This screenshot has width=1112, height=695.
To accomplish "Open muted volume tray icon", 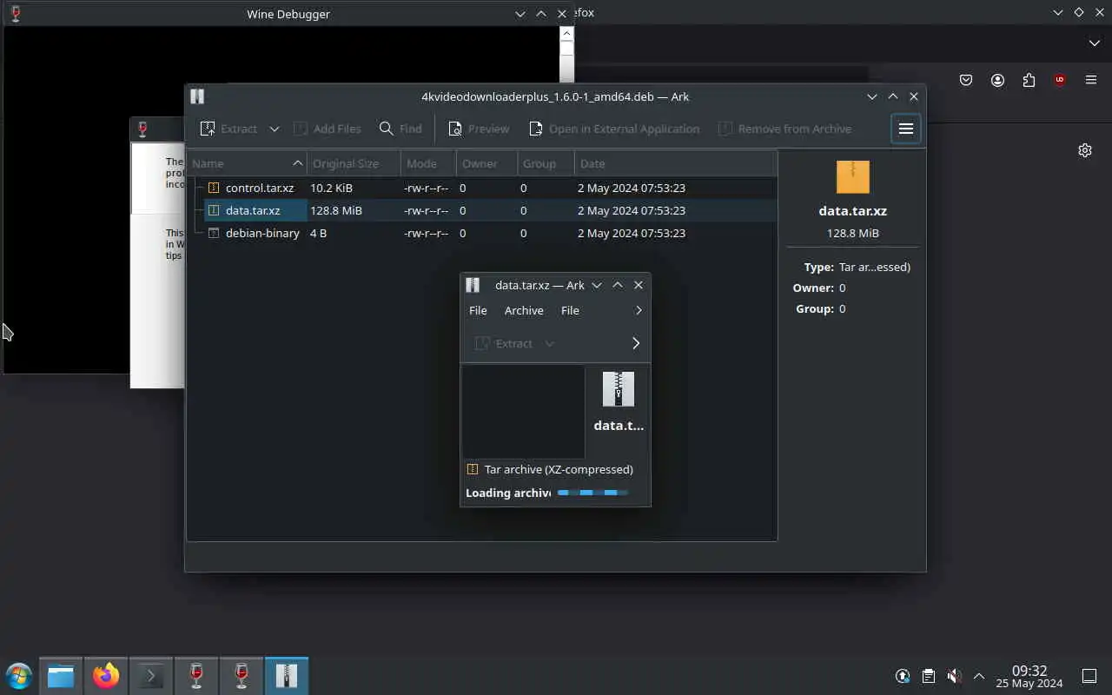I will [954, 676].
